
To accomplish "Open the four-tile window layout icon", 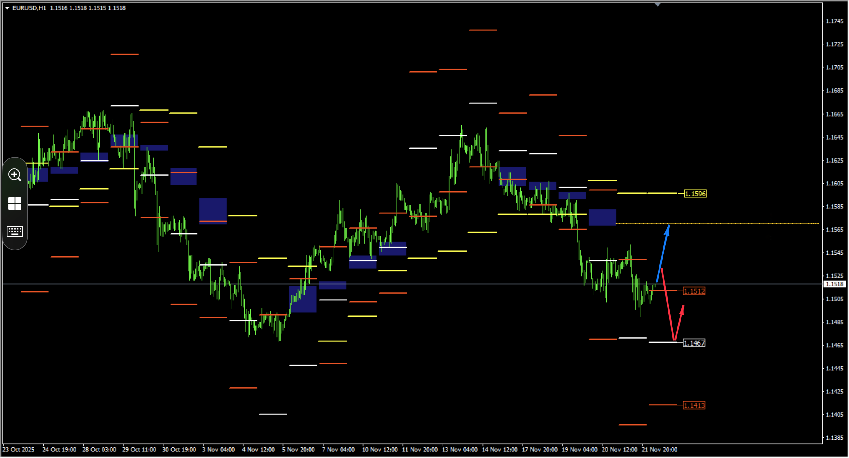I will coord(15,203).
